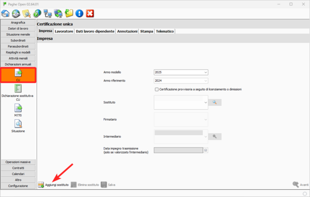The image size is (310, 197).
Task: Open the CU declaration icon in sidebar
Action: point(18,74)
